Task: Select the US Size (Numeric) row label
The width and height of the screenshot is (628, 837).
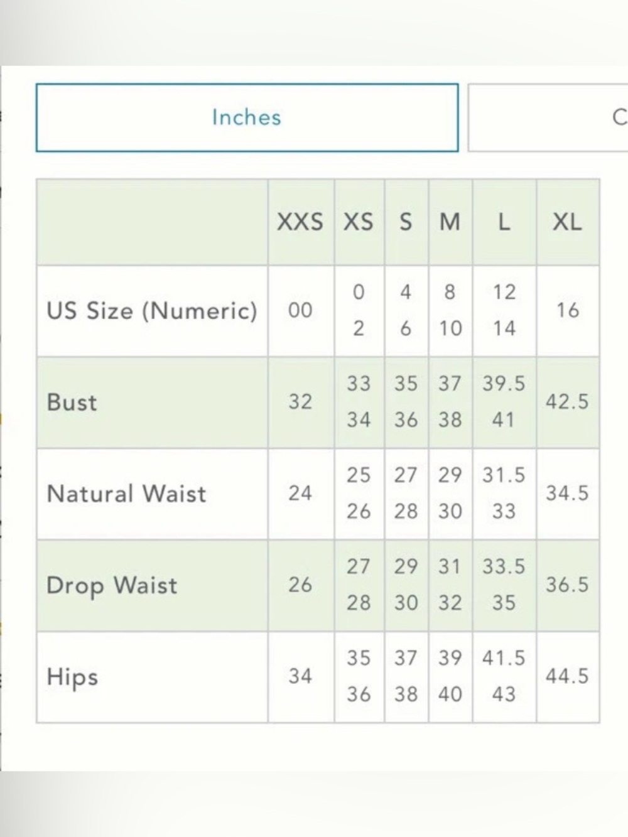Action: (x=152, y=311)
